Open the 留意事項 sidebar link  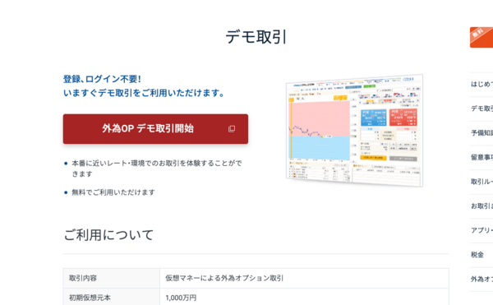[481, 157]
